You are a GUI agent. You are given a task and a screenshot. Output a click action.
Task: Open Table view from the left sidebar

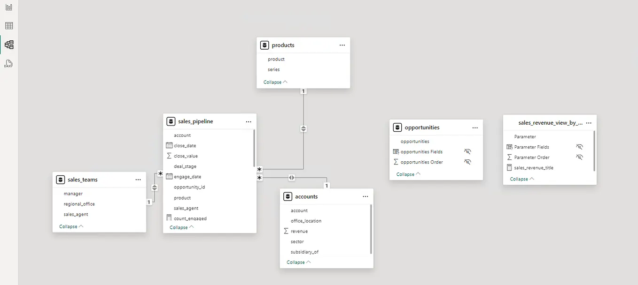tap(8, 25)
